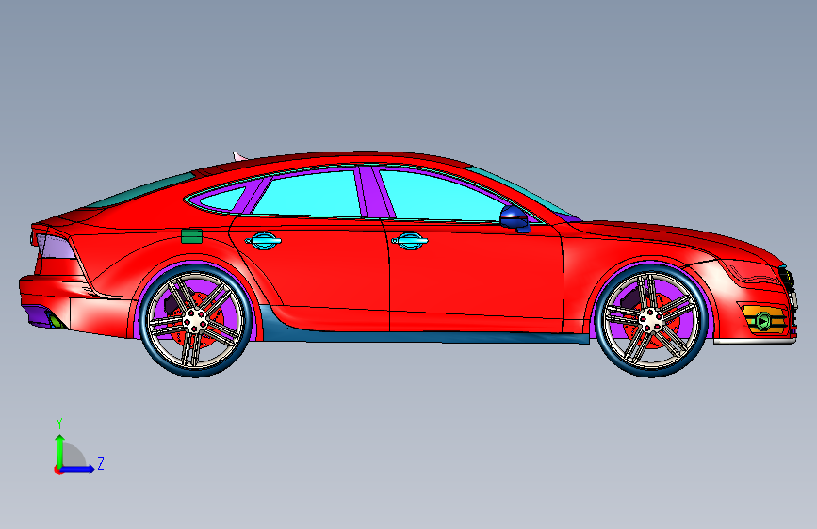This screenshot has height=529, width=817.
Task: Select the front headlight
Action: click(753, 273)
